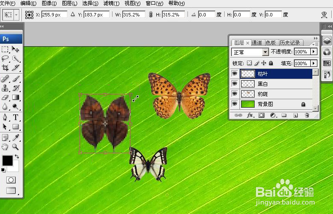Toggle lock all
333x214 pixels.
[x=271, y=63]
